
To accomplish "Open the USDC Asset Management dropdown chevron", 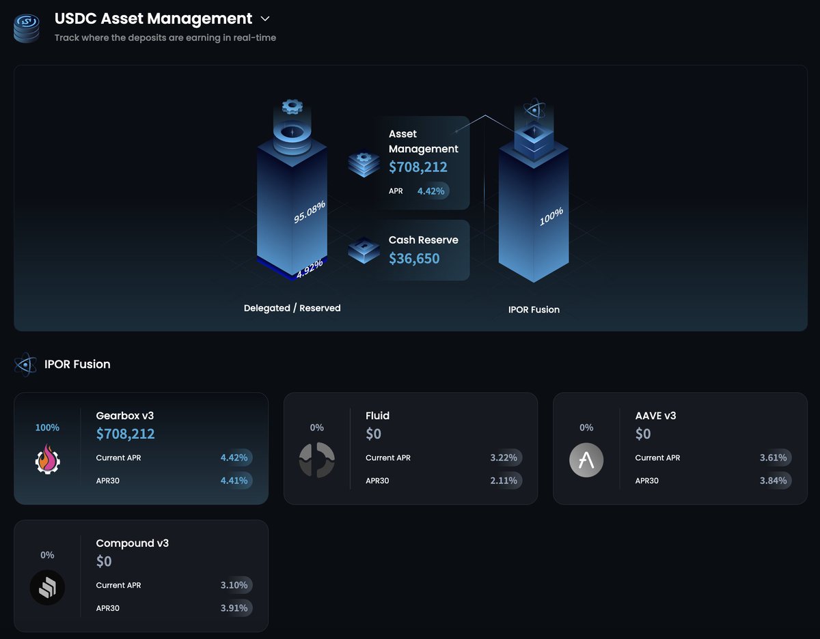I will pos(265,19).
